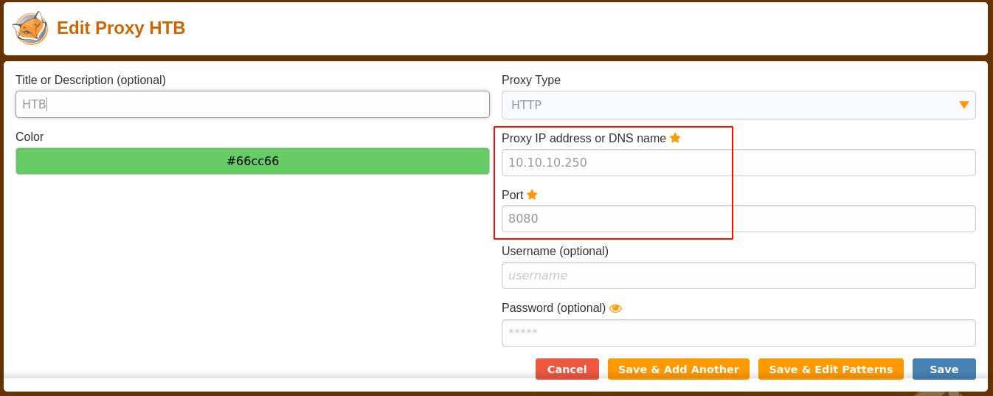
Task: Click the Proxy IP address input field
Action: click(x=738, y=163)
